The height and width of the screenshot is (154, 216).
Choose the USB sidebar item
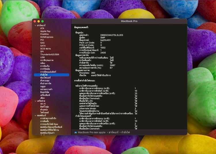[x=42, y=57]
